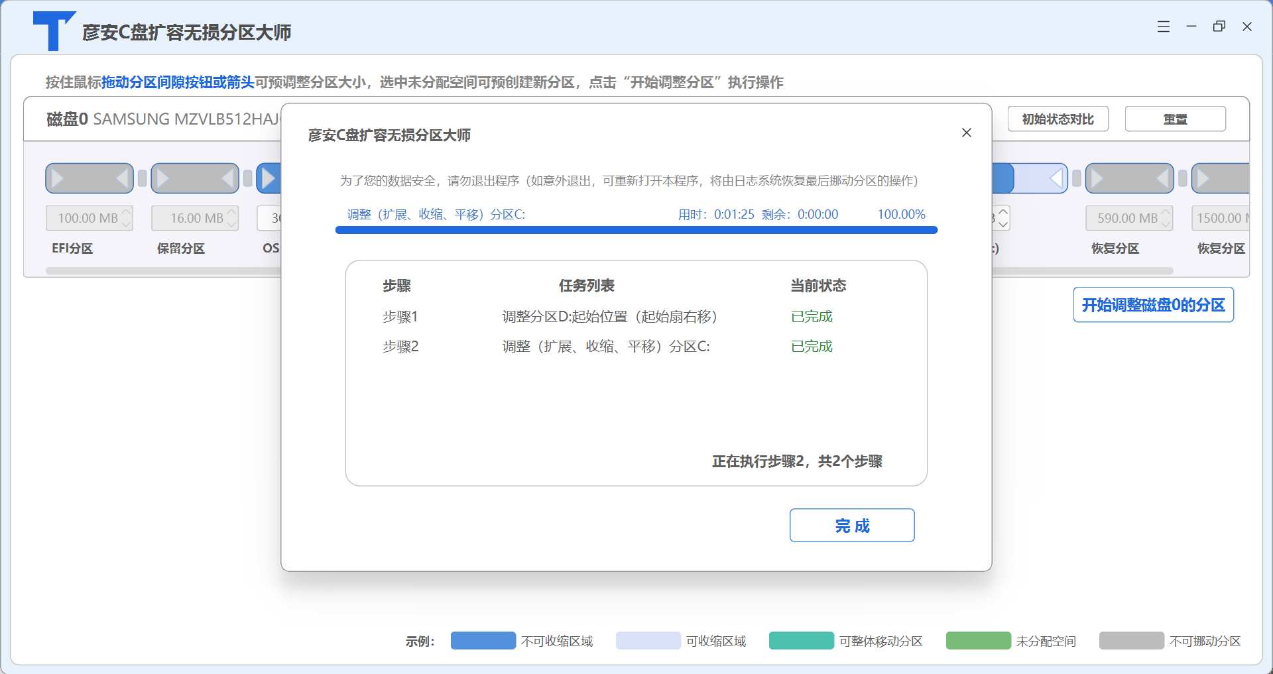Screen dimensions: 1273x674
Task: Decrease the 16.00 MB reserved size spinner
Action: tap(231, 224)
